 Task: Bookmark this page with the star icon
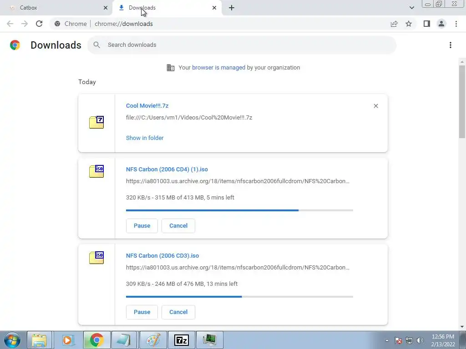pos(409,24)
